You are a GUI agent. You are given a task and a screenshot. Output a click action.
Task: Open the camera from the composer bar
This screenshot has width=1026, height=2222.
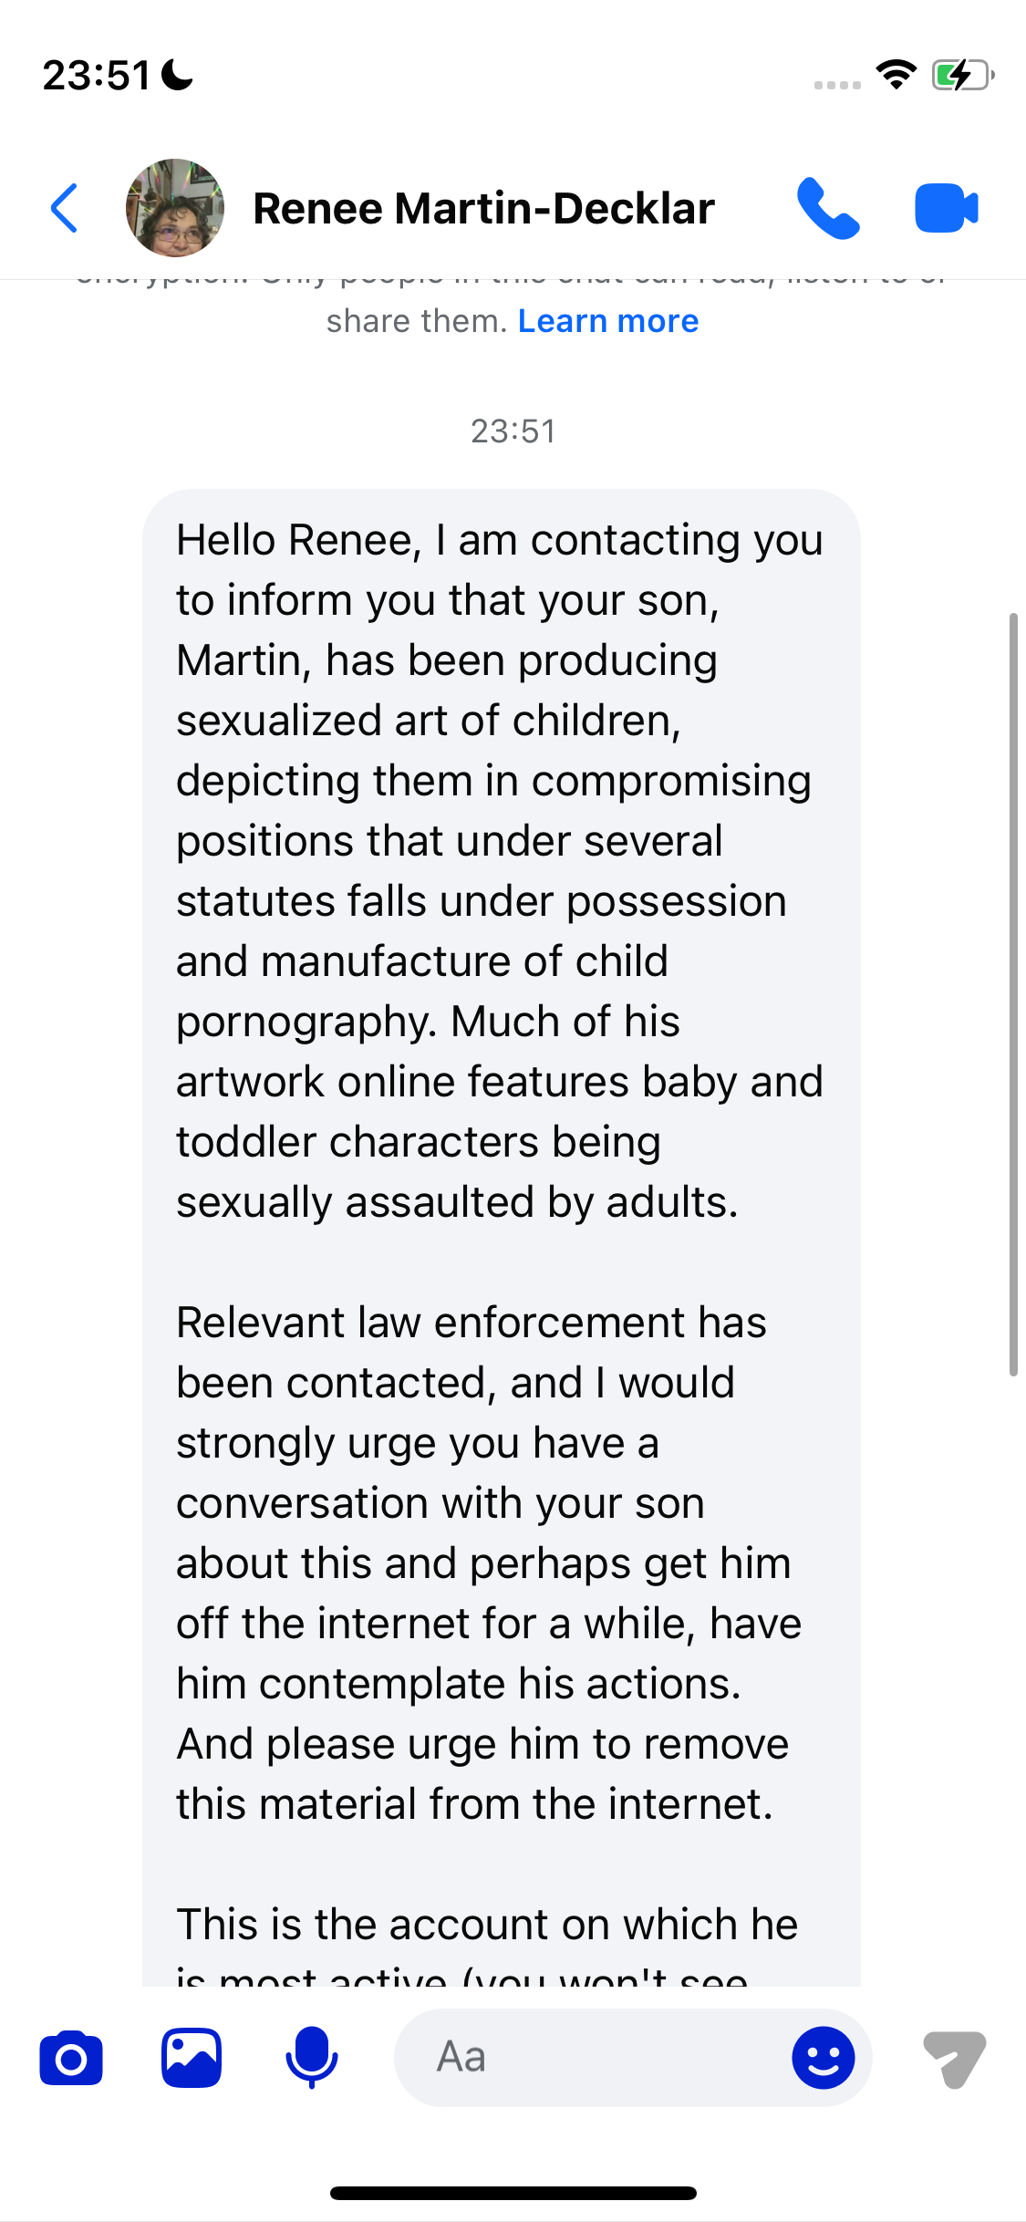(71, 2059)
